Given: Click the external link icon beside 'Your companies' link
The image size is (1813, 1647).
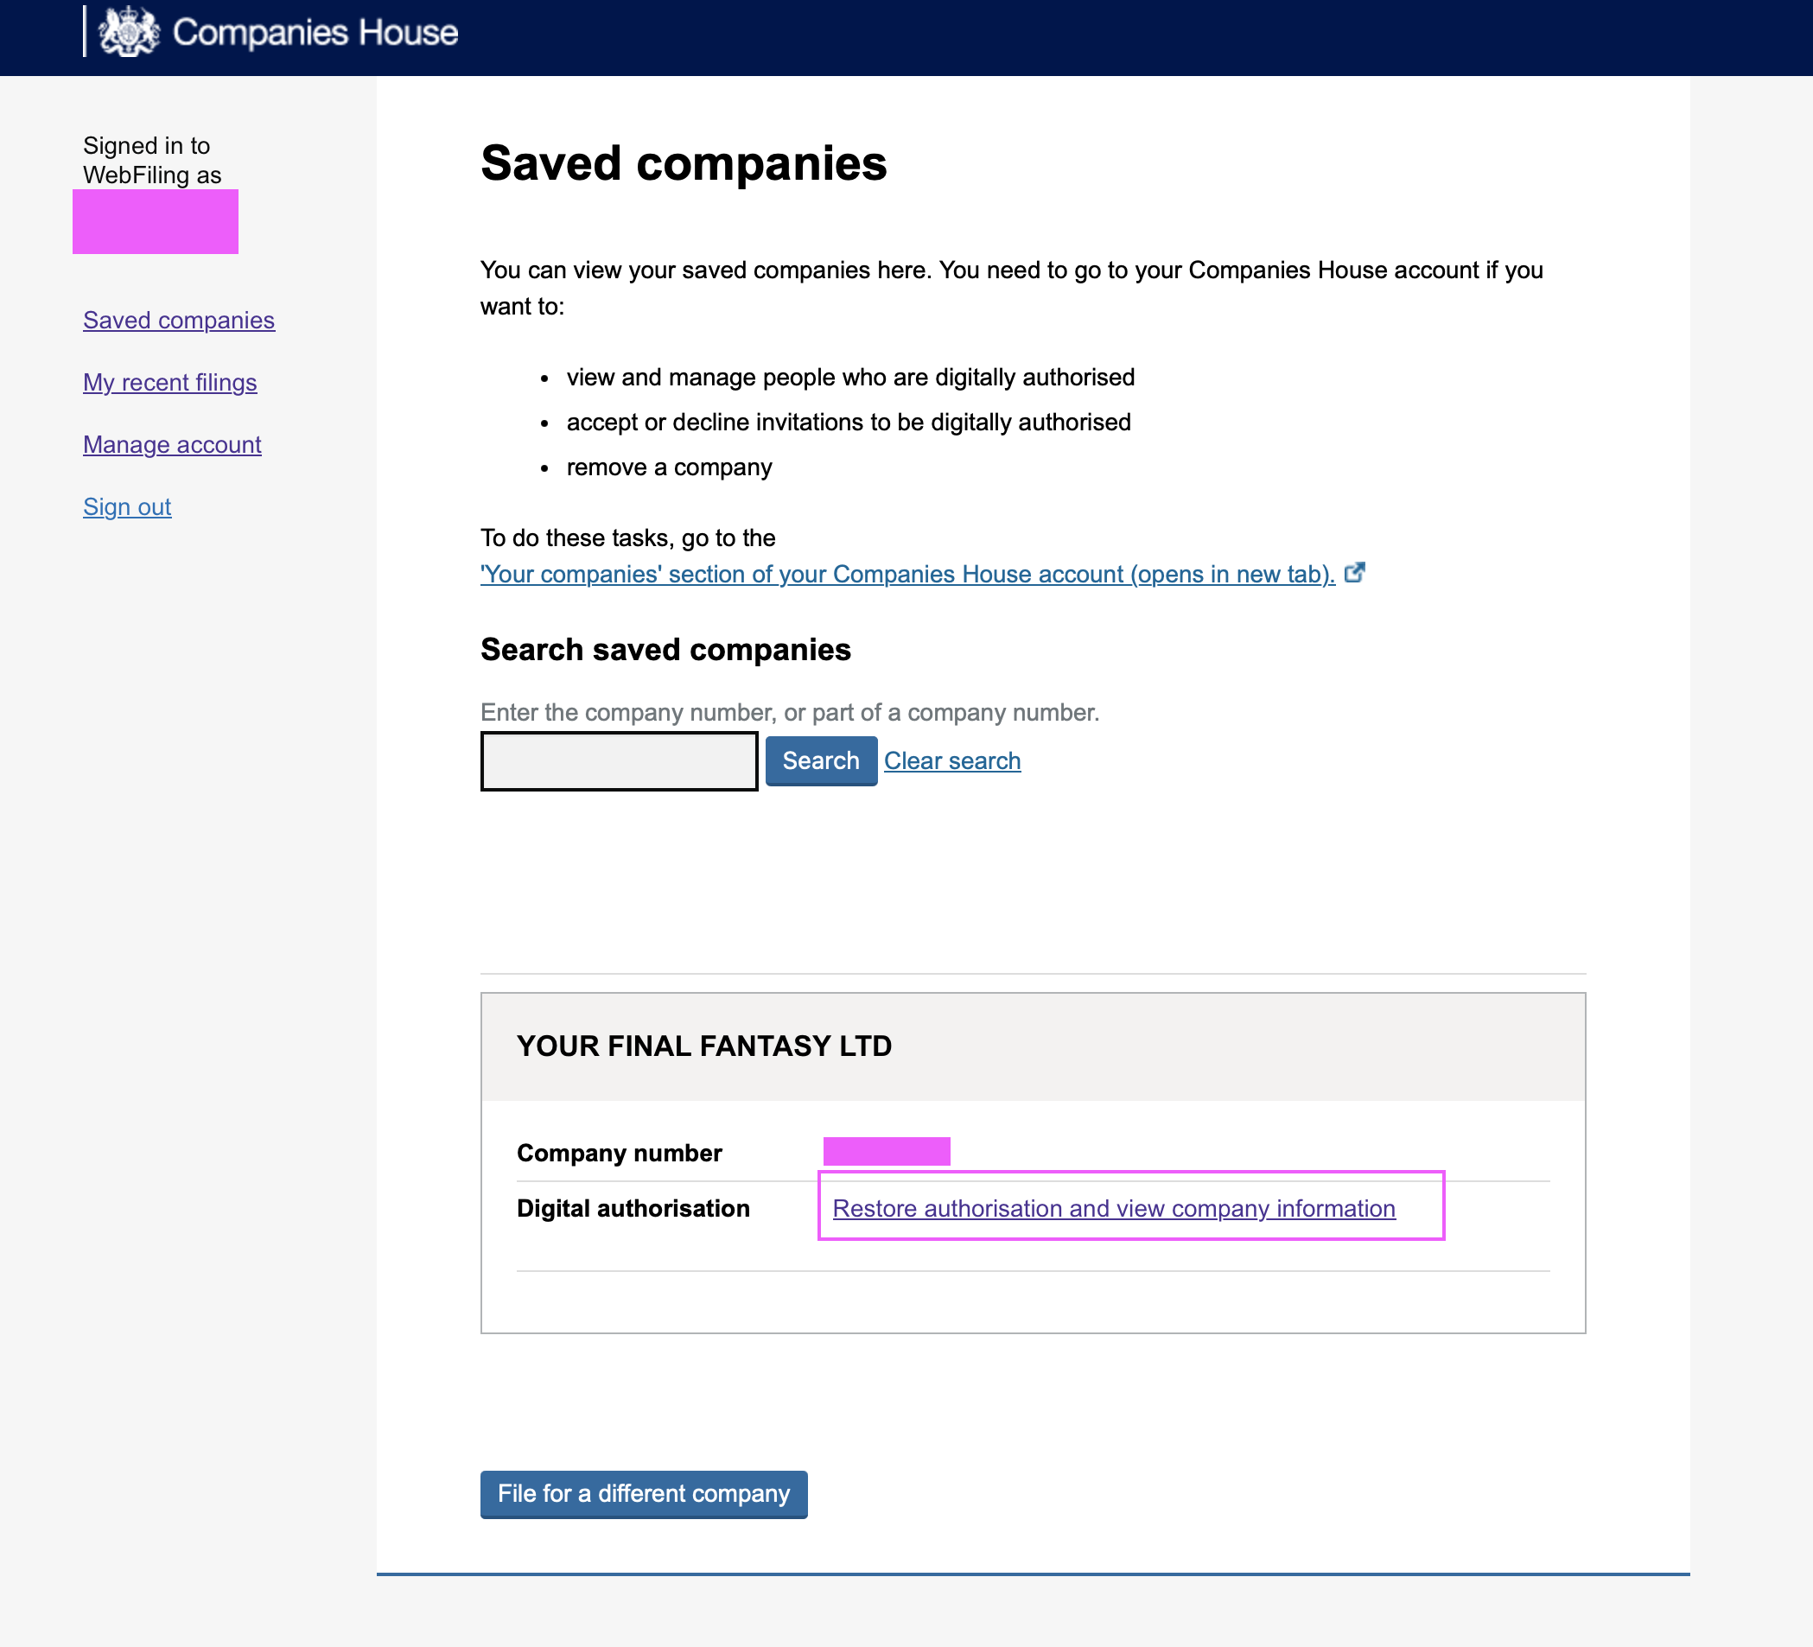Looking at the screenshot, I should pos(1354,573).
